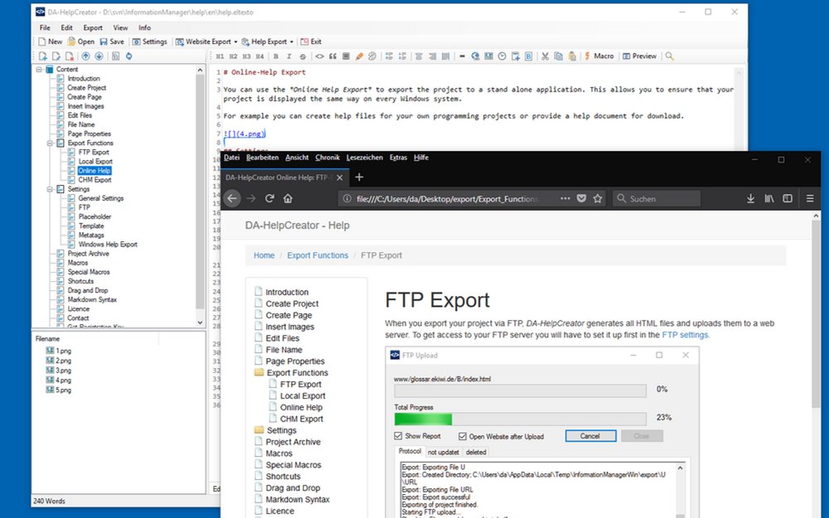Apply H2 heading formatting
The image size is (829, 518).
[233, 56]
